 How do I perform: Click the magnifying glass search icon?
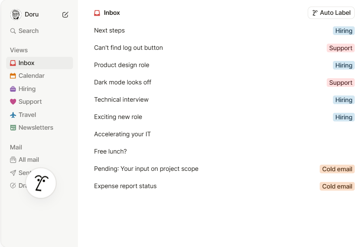(13, 30)
